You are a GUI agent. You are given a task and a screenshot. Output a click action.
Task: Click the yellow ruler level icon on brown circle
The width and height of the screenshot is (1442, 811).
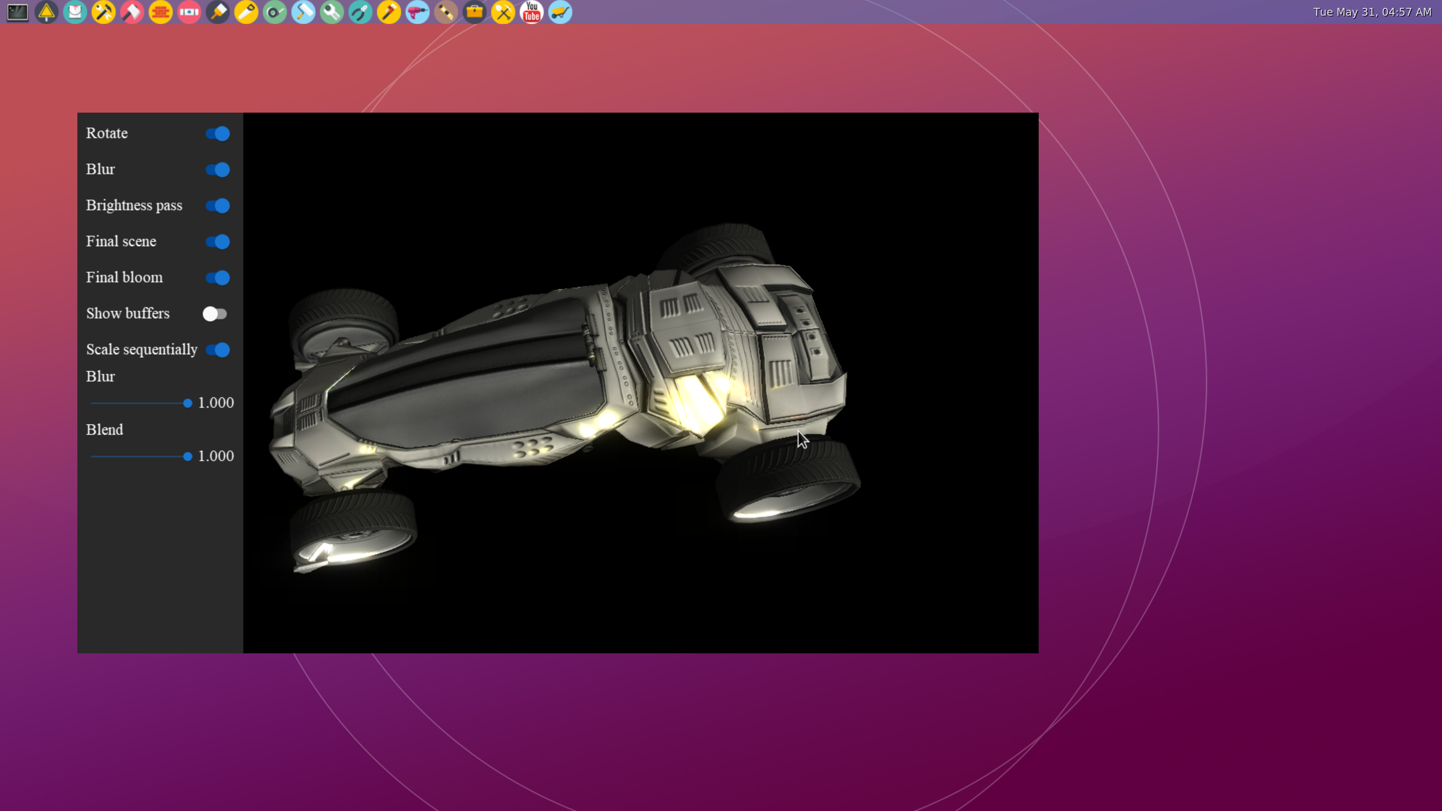(x=446, y=12)
